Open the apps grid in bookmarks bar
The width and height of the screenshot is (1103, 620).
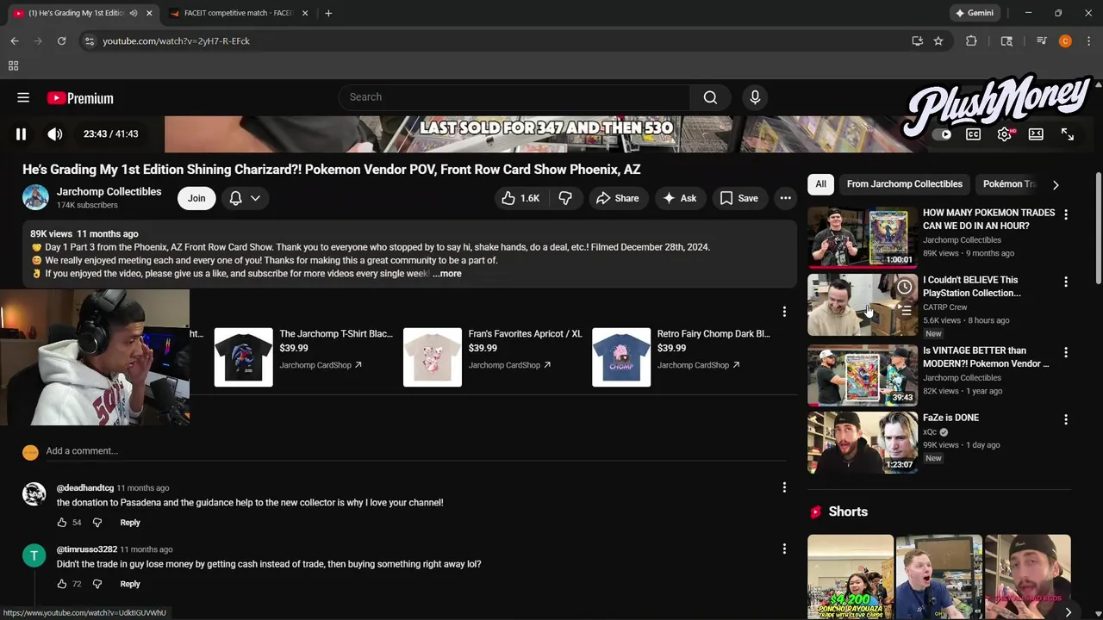coord(13,65)
